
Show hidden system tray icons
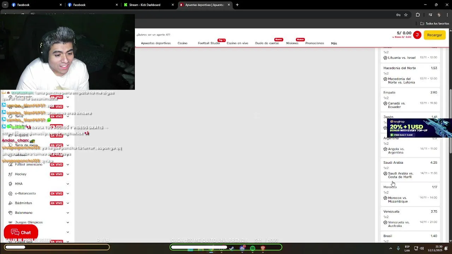point(391,248)
